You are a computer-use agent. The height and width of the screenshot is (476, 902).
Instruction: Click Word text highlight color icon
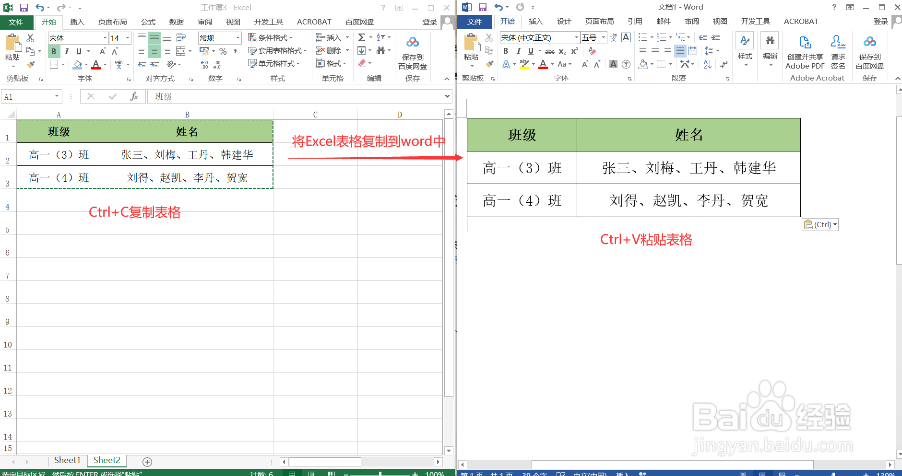(524, 64)
